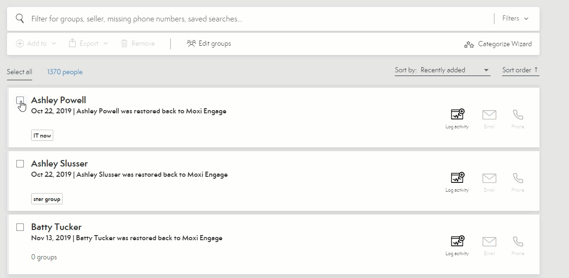Toggle the Sort order direction

(x=520, y=69)
